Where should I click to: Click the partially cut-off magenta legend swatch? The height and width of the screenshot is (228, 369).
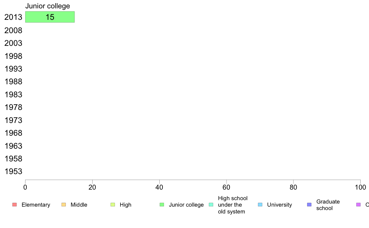pyautogui.click(x=358, y=205)
